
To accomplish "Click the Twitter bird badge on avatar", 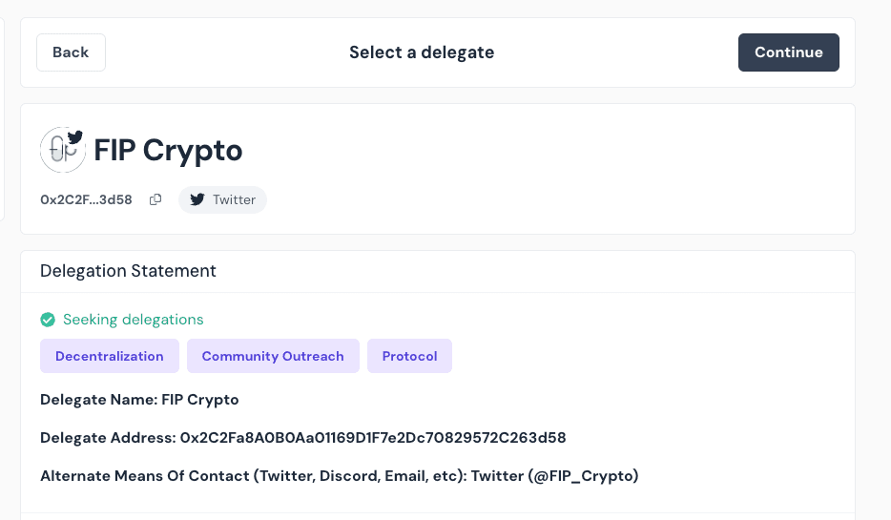I will click(x=75, y=137).
